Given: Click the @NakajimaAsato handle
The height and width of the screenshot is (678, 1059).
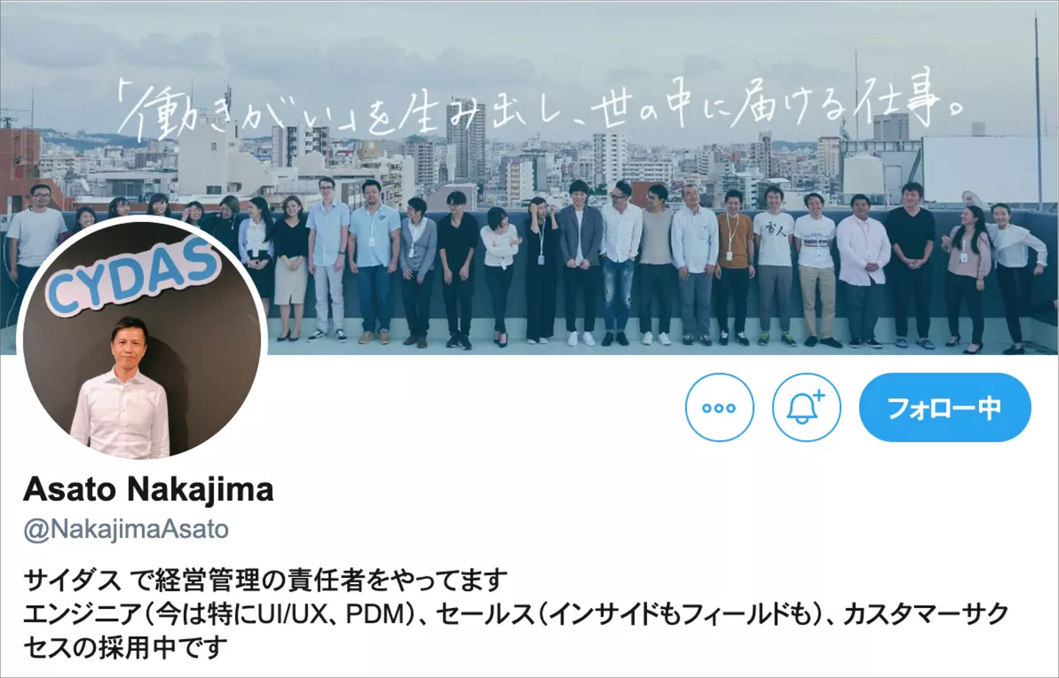Looking at the screenshot, I should pyautogui.click(x=126, y=529).
